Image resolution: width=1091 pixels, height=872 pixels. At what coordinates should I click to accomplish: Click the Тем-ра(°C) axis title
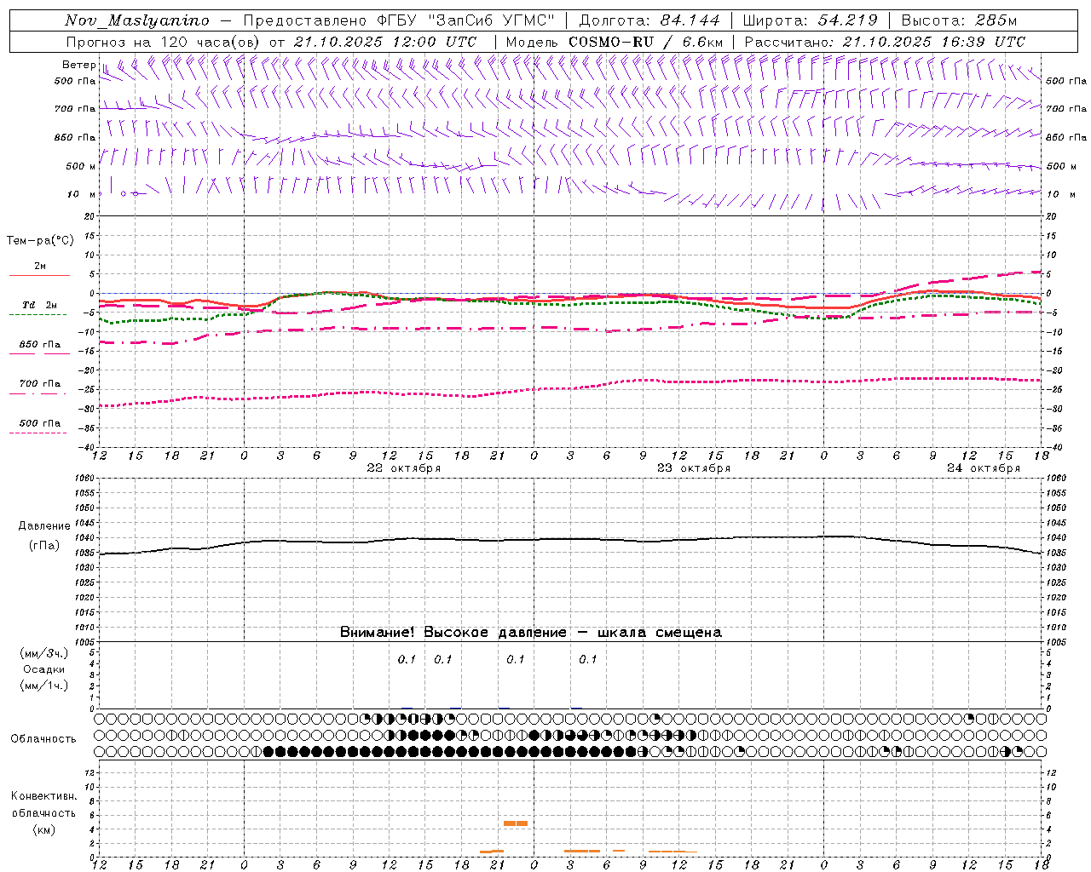(x=40, y=241)
